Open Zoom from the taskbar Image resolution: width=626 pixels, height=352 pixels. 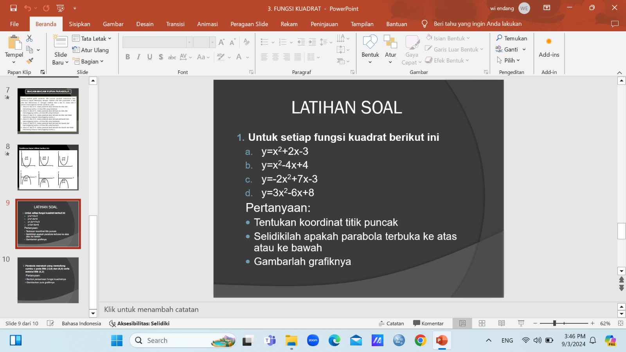(313, 341)
